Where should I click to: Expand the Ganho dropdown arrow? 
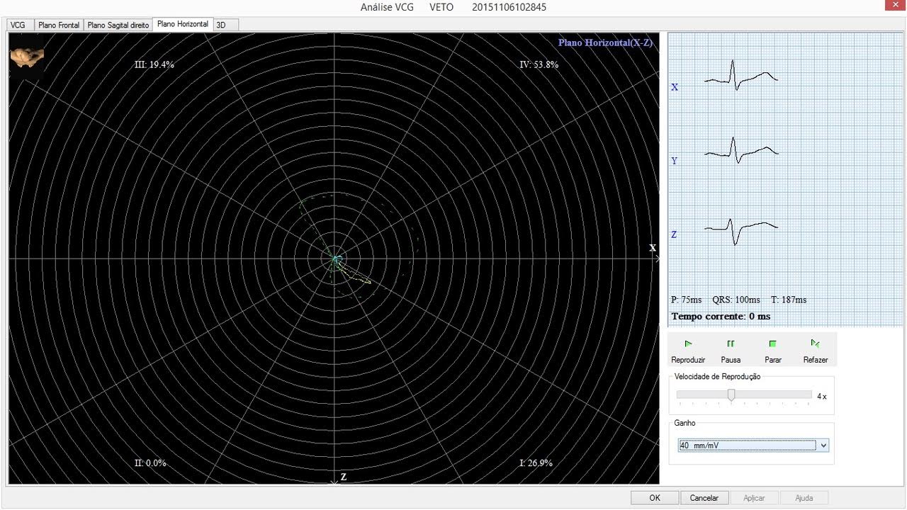pos(823,446)
